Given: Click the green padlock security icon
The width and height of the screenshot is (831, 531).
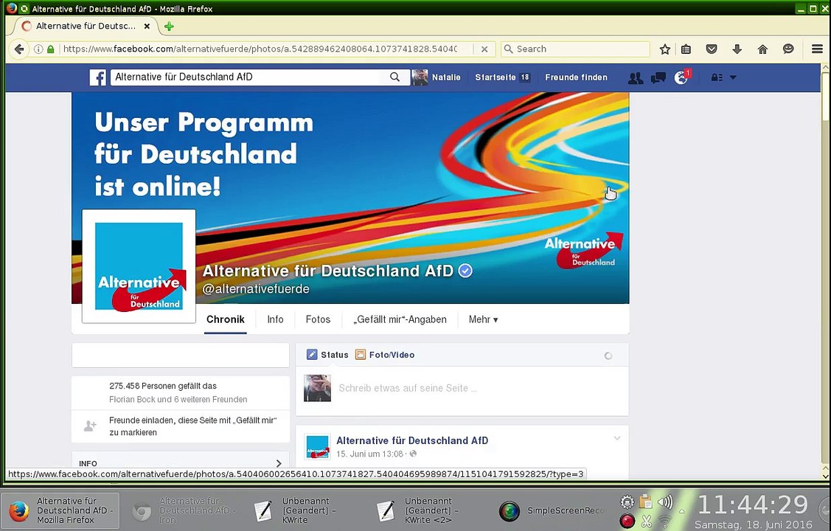Looking at the screenshot, I should pyautogui.click(x=51, y=49).
